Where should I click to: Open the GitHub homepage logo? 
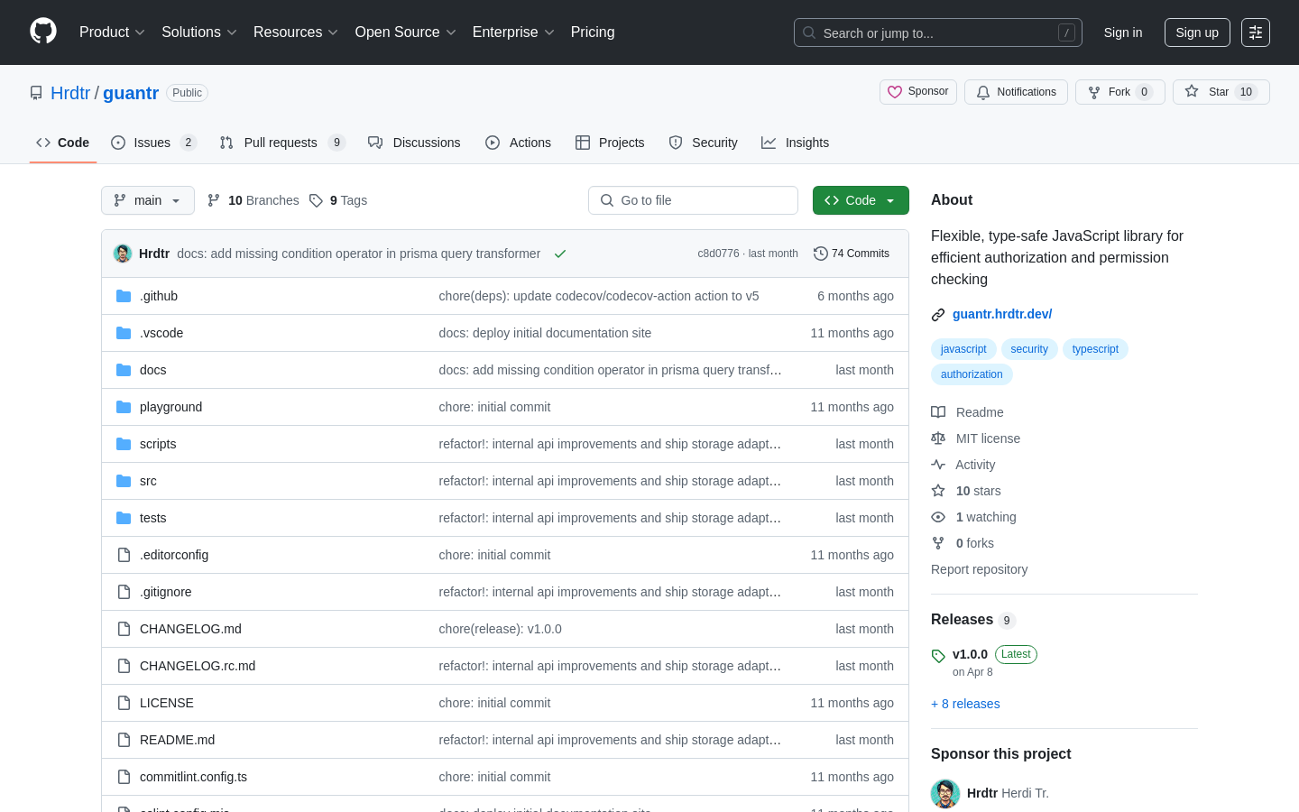[43, 32]
